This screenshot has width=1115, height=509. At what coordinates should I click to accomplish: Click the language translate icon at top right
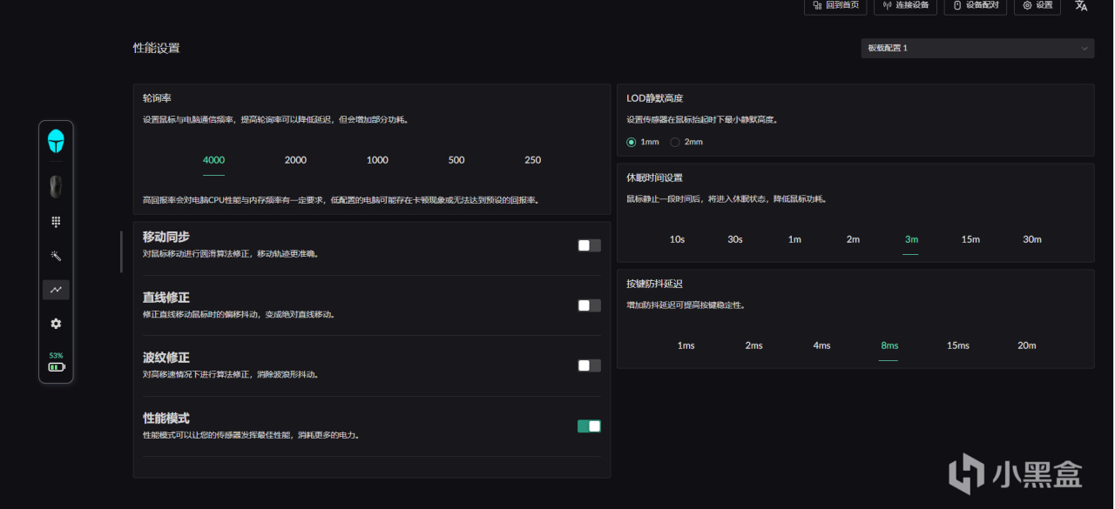[x=1081, y=5]
